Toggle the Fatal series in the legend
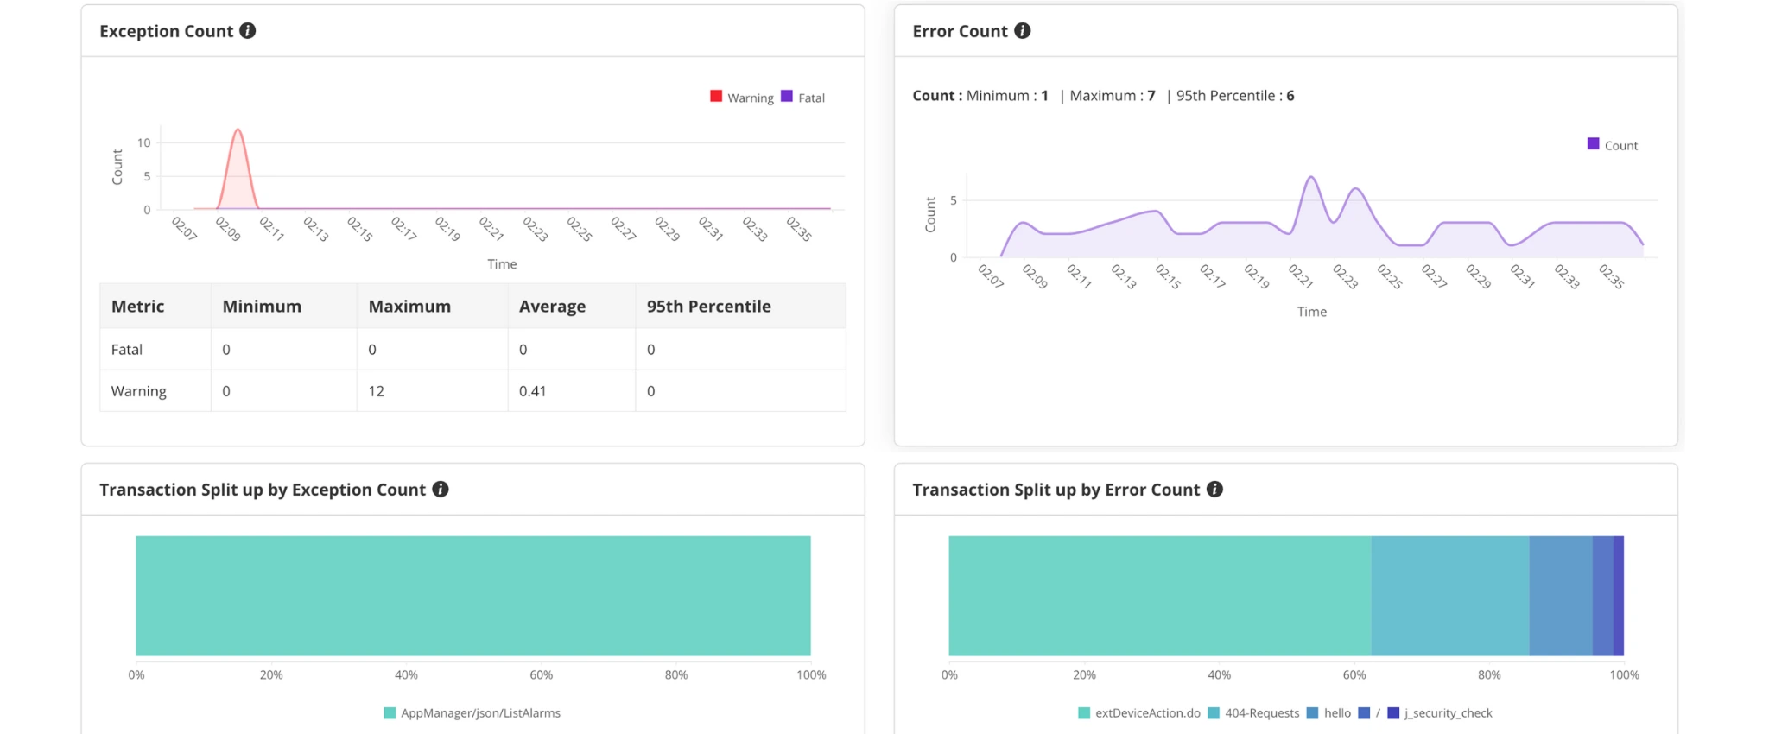 click(x=802, y=98)
